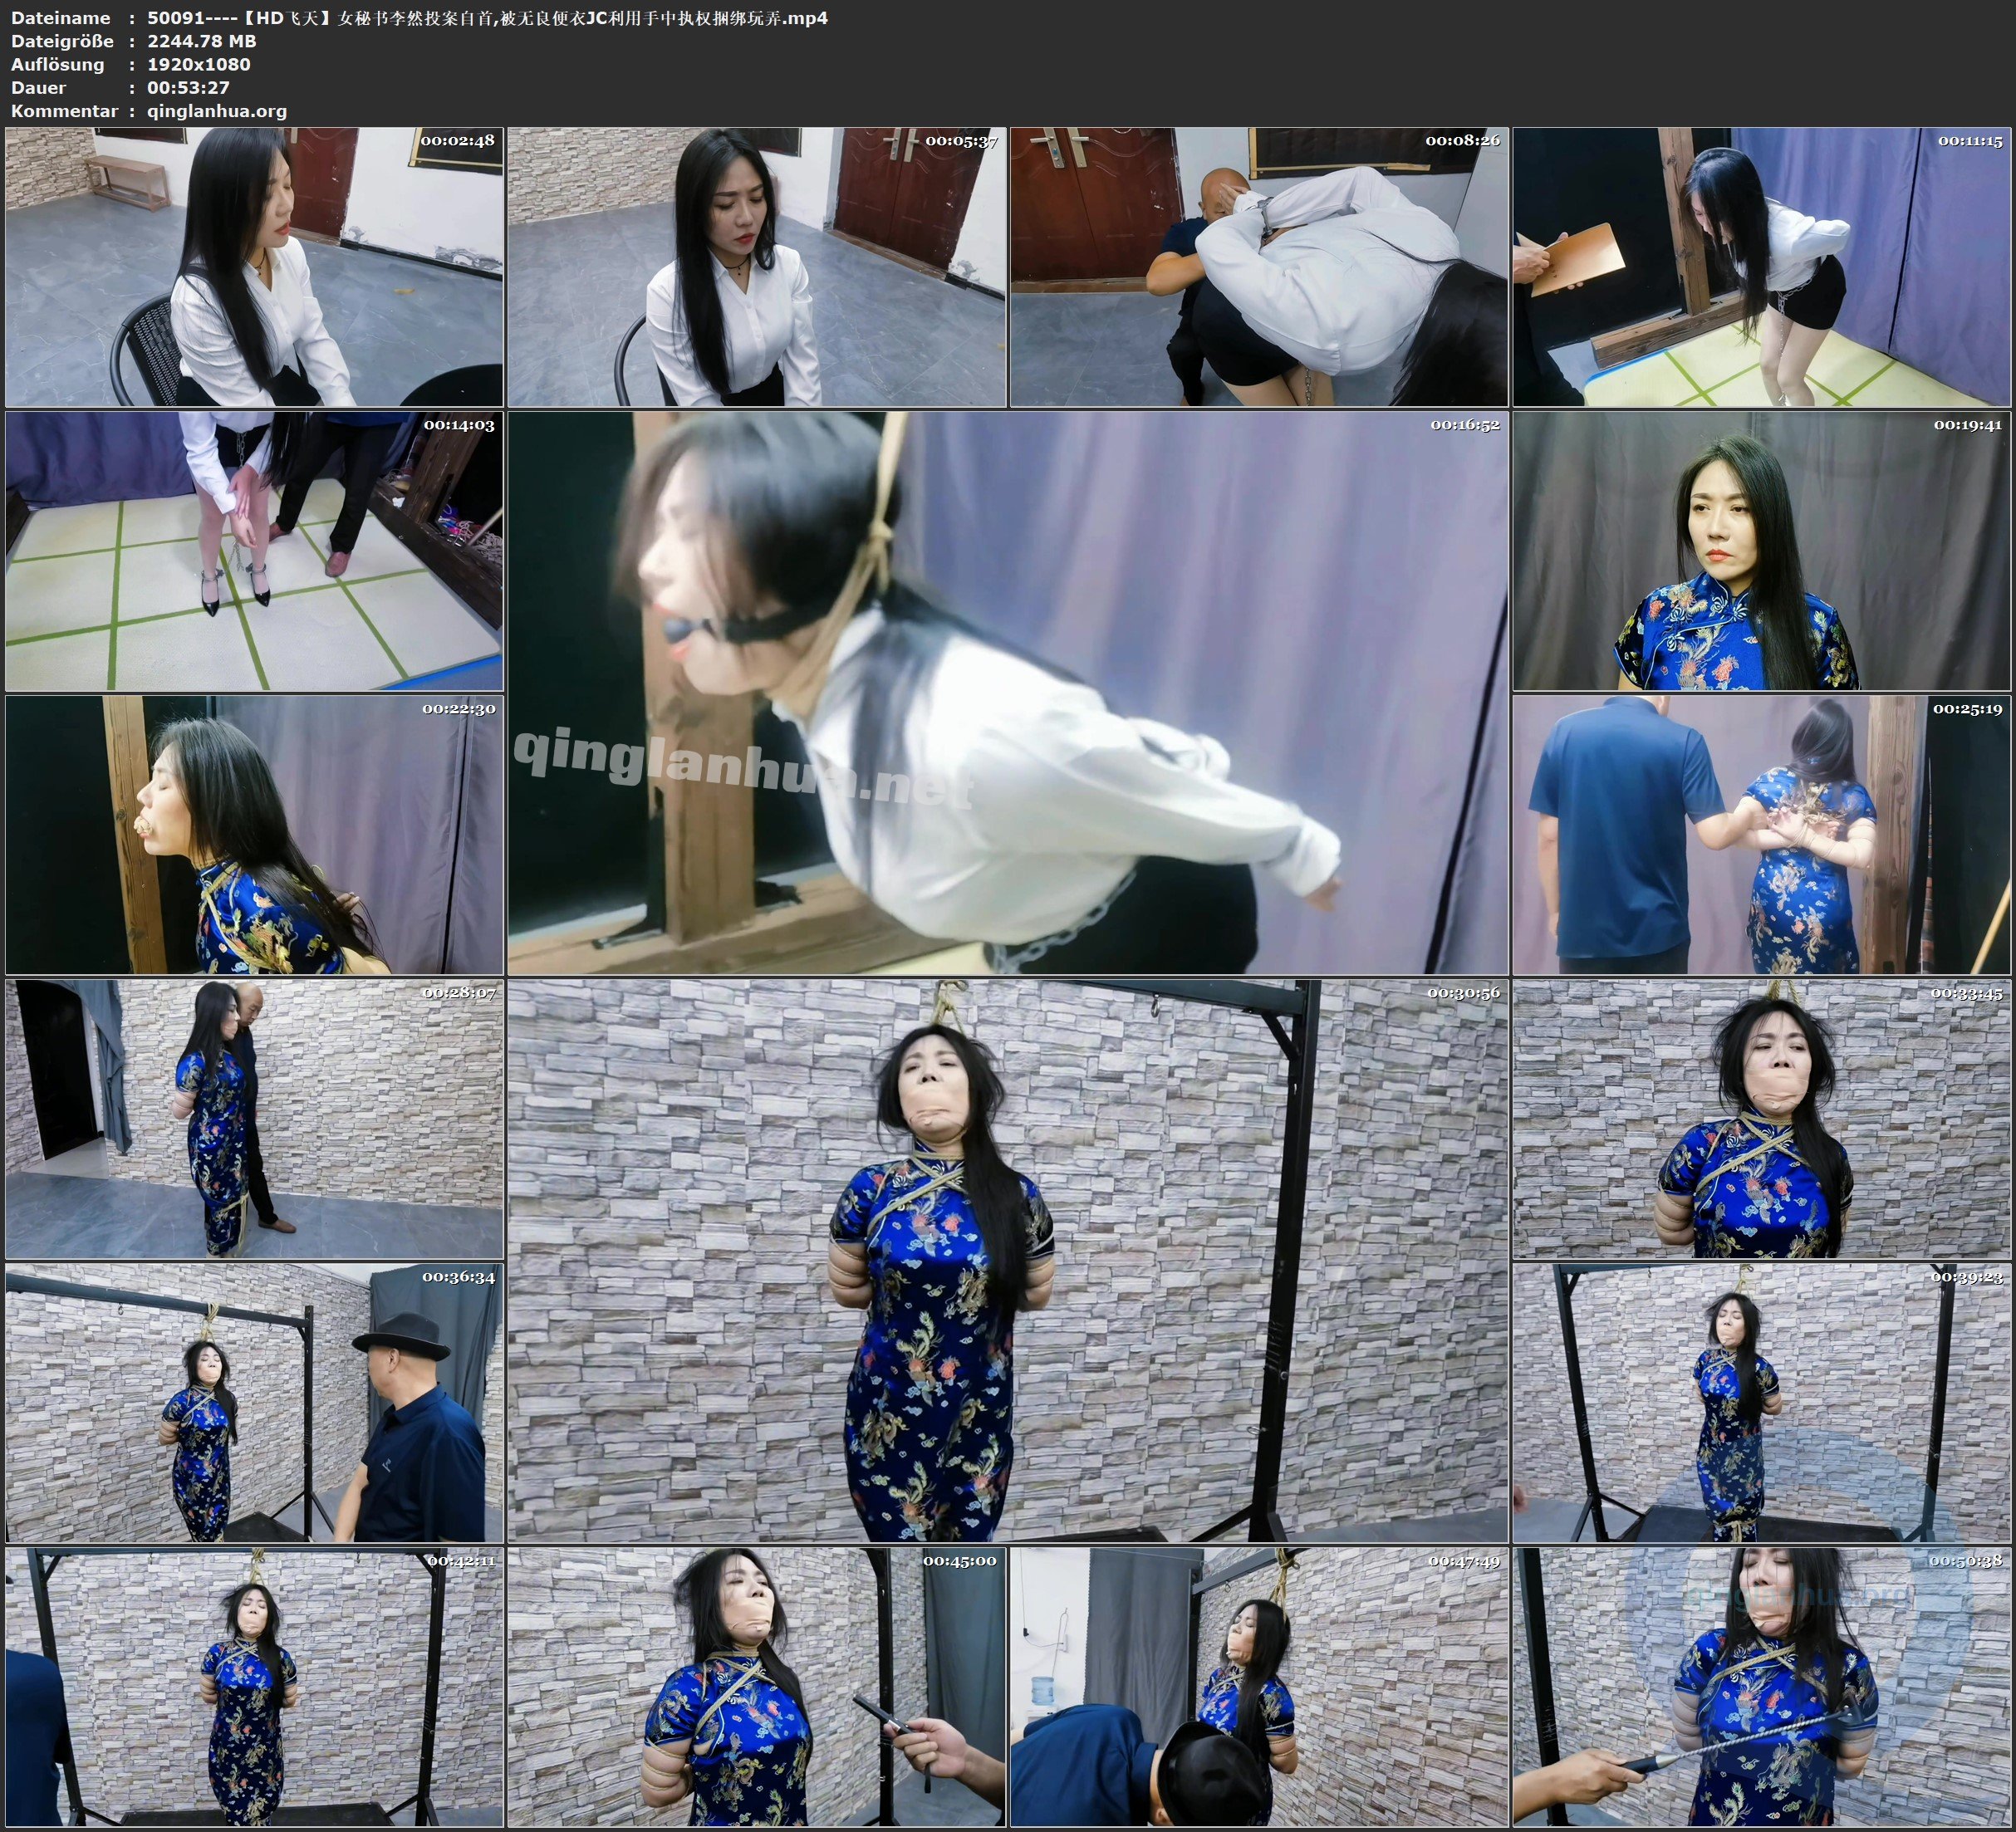
Task: Select the thumbnail at 00:08:26
Action: click(1258, 266)
